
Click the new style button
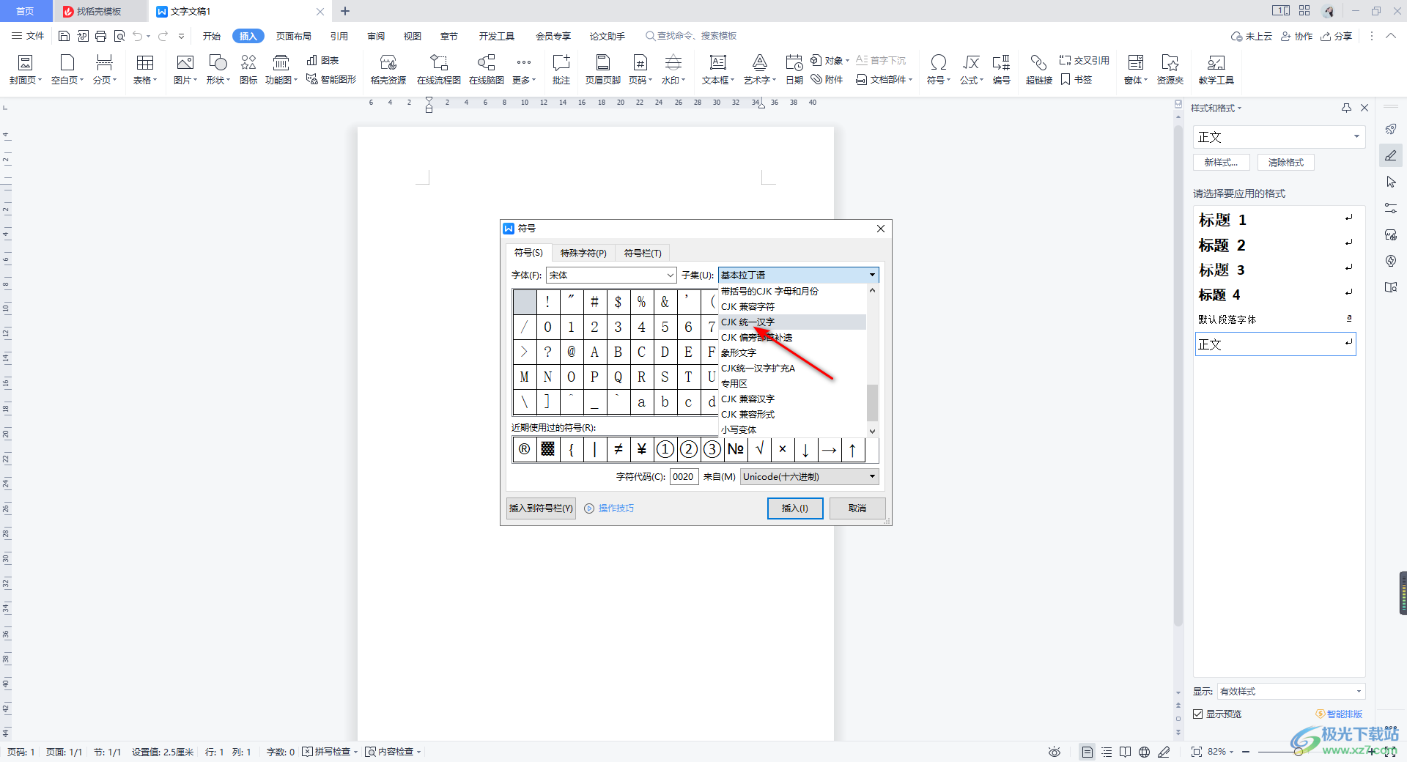click(1222, 163)
